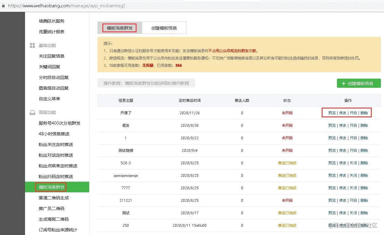Click 修改 for 开课了 row
The height and width of the screenshot is (235, 384).
coord(343,113)
